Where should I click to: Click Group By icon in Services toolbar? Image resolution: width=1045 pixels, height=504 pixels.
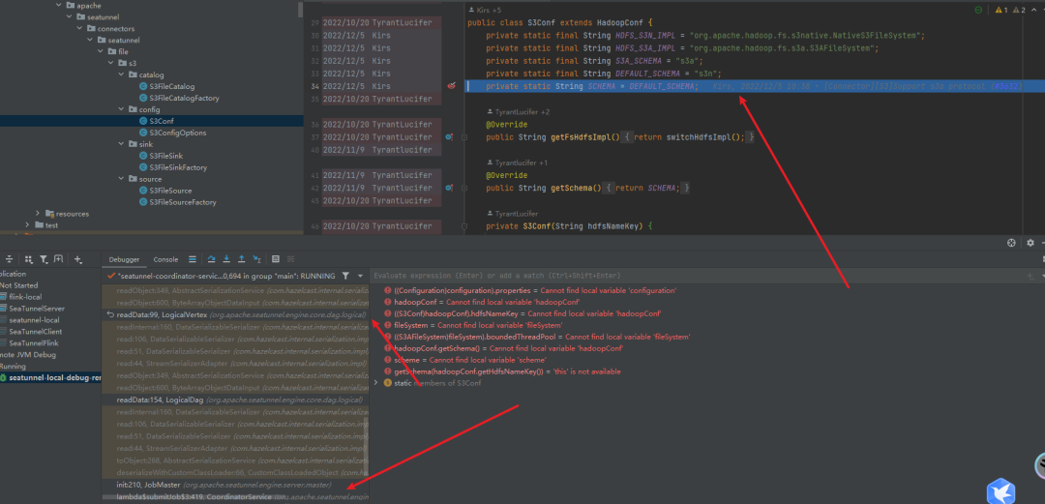pos(29,258)
